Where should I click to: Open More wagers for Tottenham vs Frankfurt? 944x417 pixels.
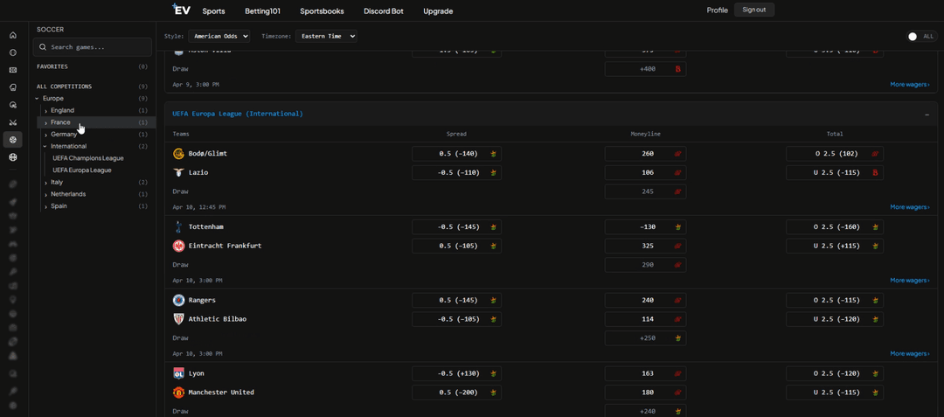pos(910,281)
